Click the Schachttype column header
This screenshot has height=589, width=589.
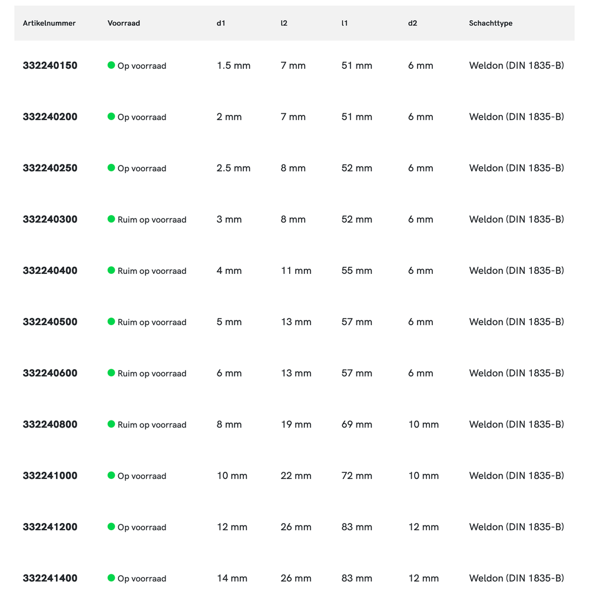coord(491,23)
